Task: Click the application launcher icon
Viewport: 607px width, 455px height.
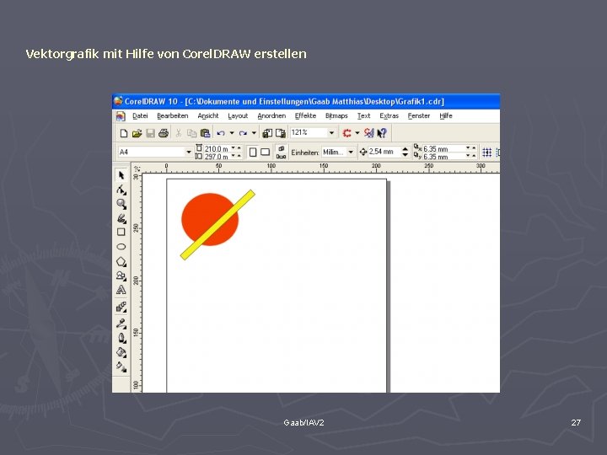Action: tap(346, 133)
